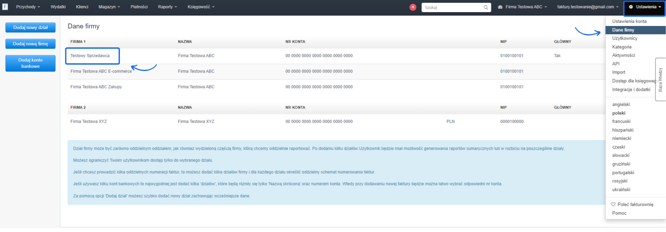Open the Testowy Sprzedawca department link
The width and height of the screenshot is (666, 232).
pos(90,56)
